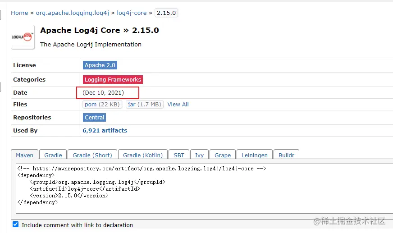This screenshot has width=393, height=233.
Task: Go to Home breadcrumb link
Action: point(19,13)
